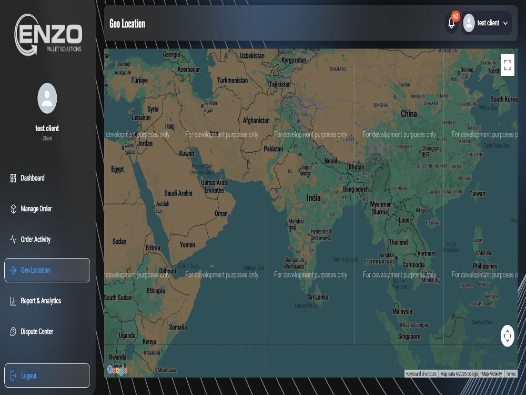This screenshot has height=395, width=526.
Task: Click the Kenya map label
Action: point(149,342)
